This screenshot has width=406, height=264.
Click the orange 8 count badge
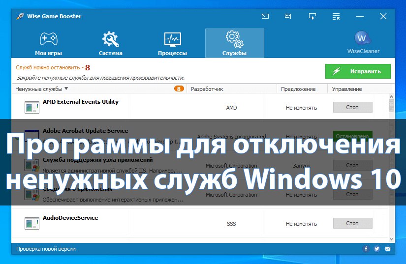point(179,88)
